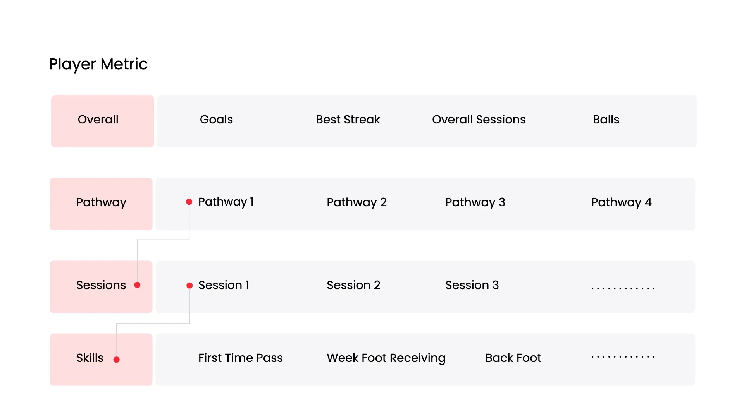Screen dimensions: 744x418
Task: Choose the Balls metric
Action: pos(606,120)
